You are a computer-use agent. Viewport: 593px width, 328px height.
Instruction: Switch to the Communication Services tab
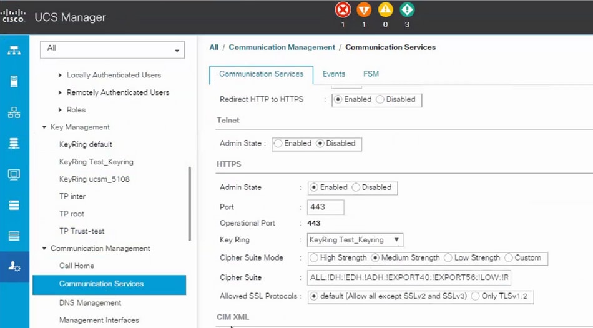coord(262,74)
